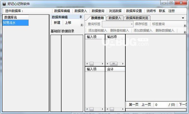This screenshot has width=189, height=114.
Task: Click 添加基础输入
Action: [x=98, y=31]
